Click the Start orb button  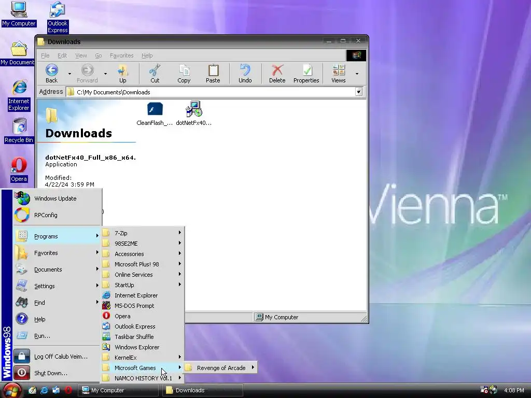pos(12,390)
